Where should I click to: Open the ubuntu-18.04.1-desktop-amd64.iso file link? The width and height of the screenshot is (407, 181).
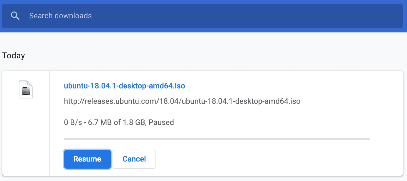(x=124, y=86)
